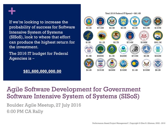
Task: Select the seal above the $3.4B label
Action: tap(89, 21)
